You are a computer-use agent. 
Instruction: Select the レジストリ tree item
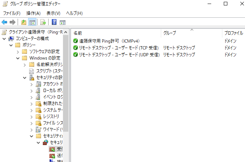(x=51, y=117)
